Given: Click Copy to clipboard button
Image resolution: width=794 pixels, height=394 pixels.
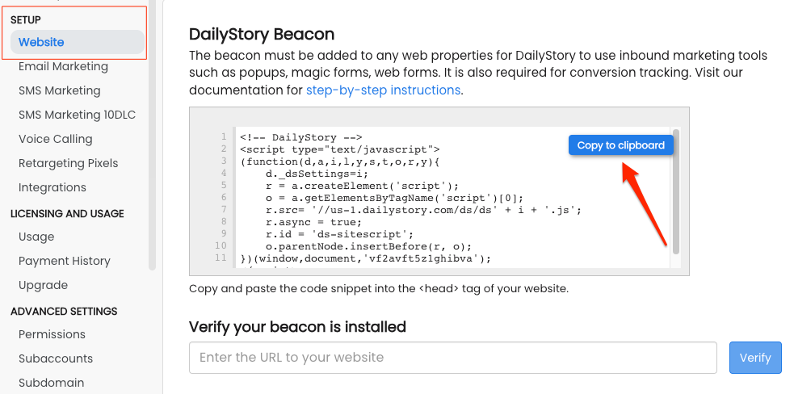Looking at the screenshot, I should [621, 145].
